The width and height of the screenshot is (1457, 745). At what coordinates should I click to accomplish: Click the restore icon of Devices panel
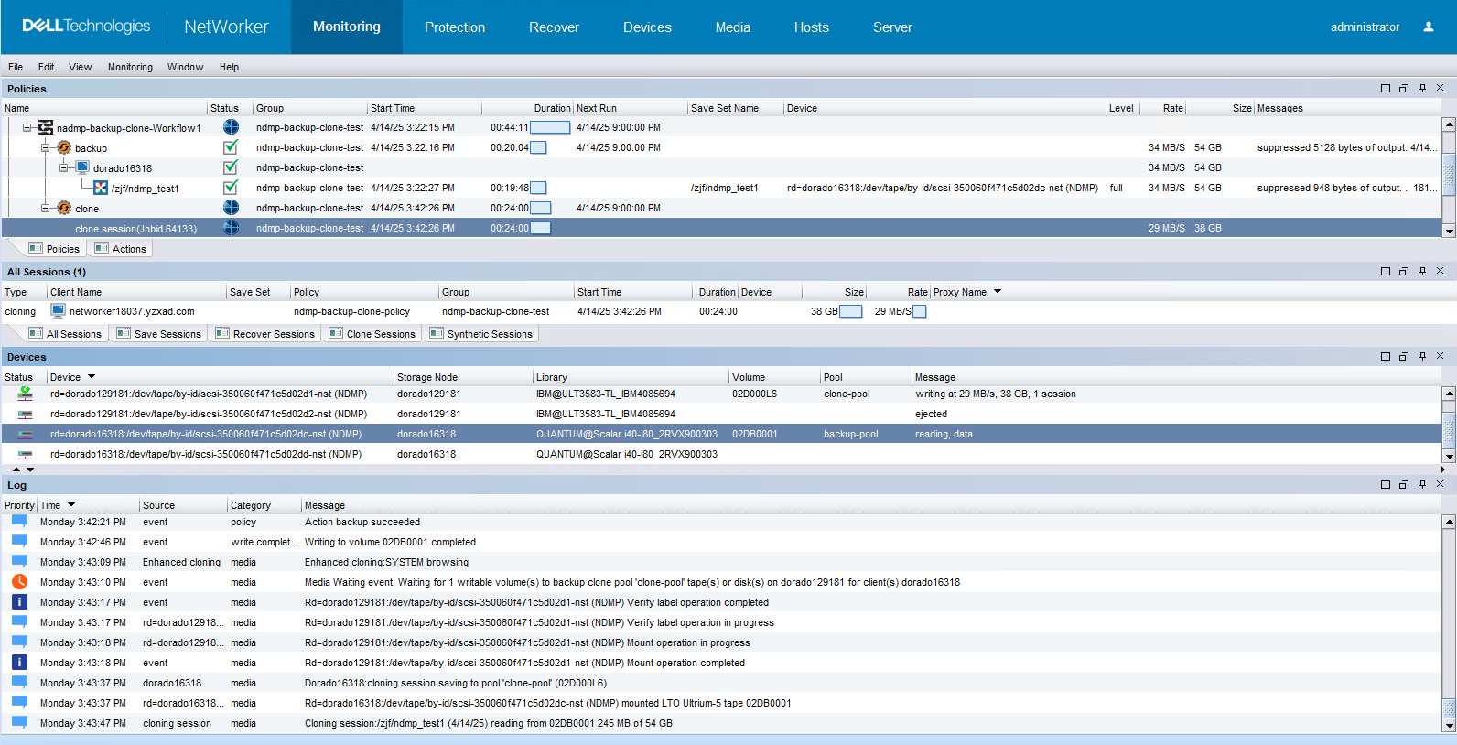[x=1404, y=357]
